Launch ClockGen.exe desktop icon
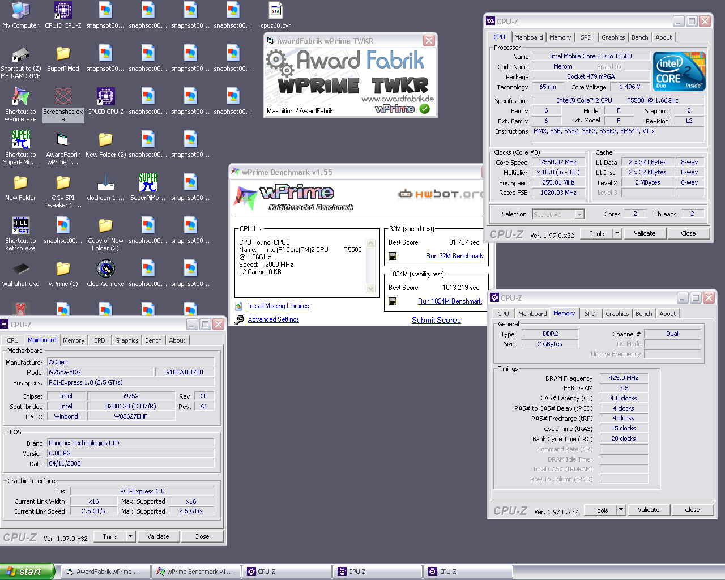The image size is (725, 580). [x=105, y=274]
